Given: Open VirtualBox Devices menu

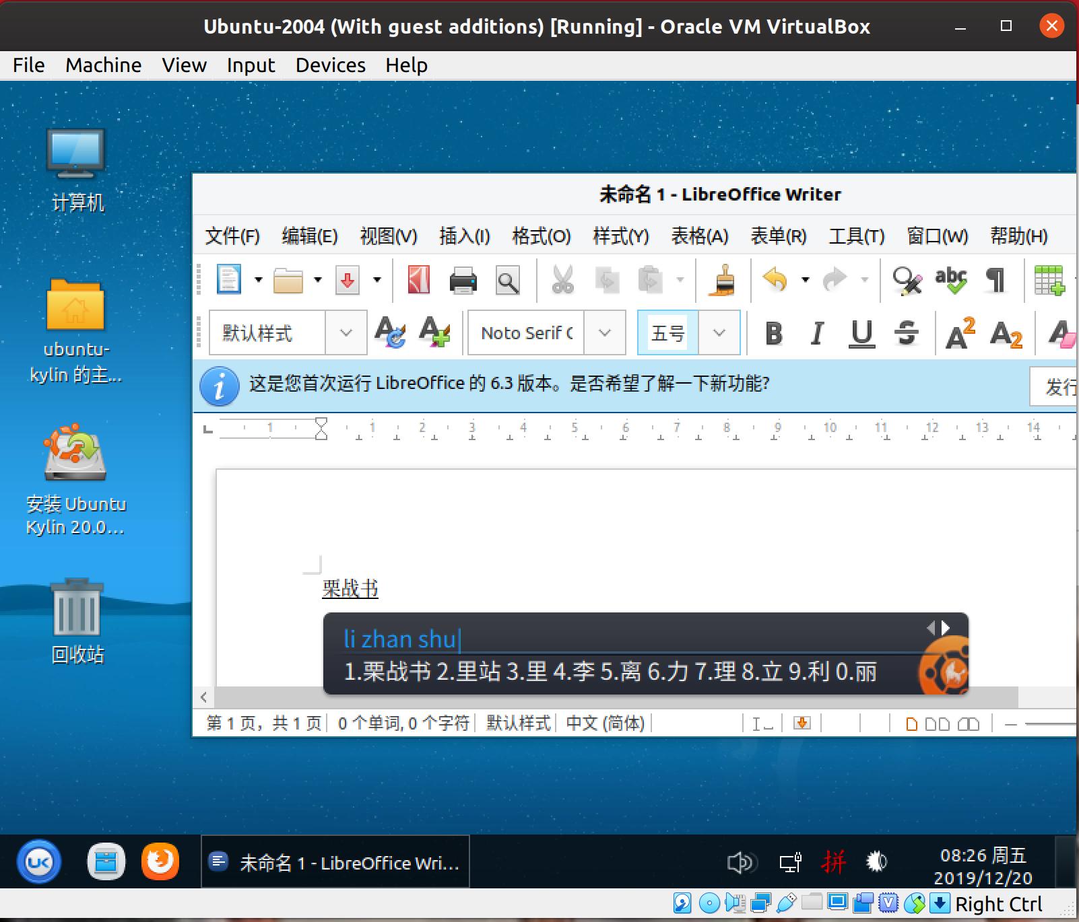Looking at the screenshot, I should (330, 65).
